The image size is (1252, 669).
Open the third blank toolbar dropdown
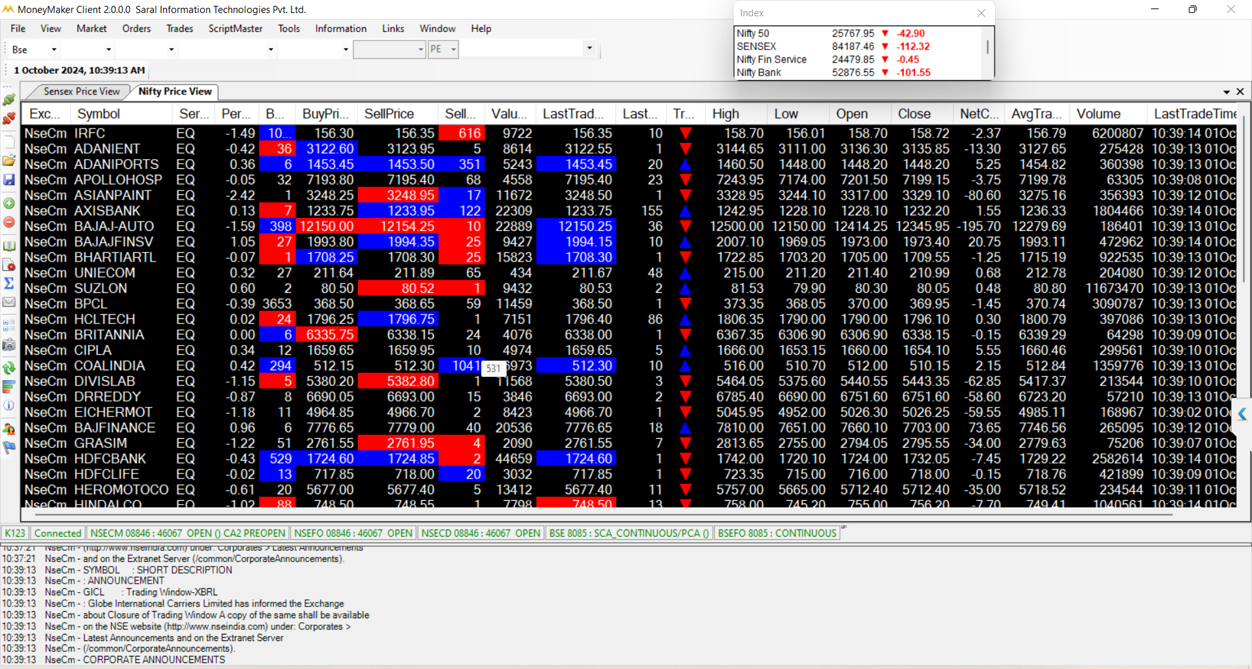tap(171, 50)
